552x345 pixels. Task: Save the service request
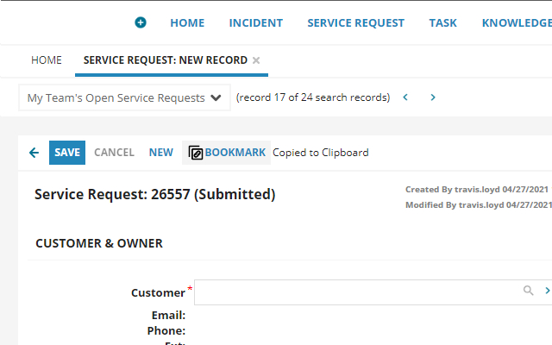tap(67, 153)
